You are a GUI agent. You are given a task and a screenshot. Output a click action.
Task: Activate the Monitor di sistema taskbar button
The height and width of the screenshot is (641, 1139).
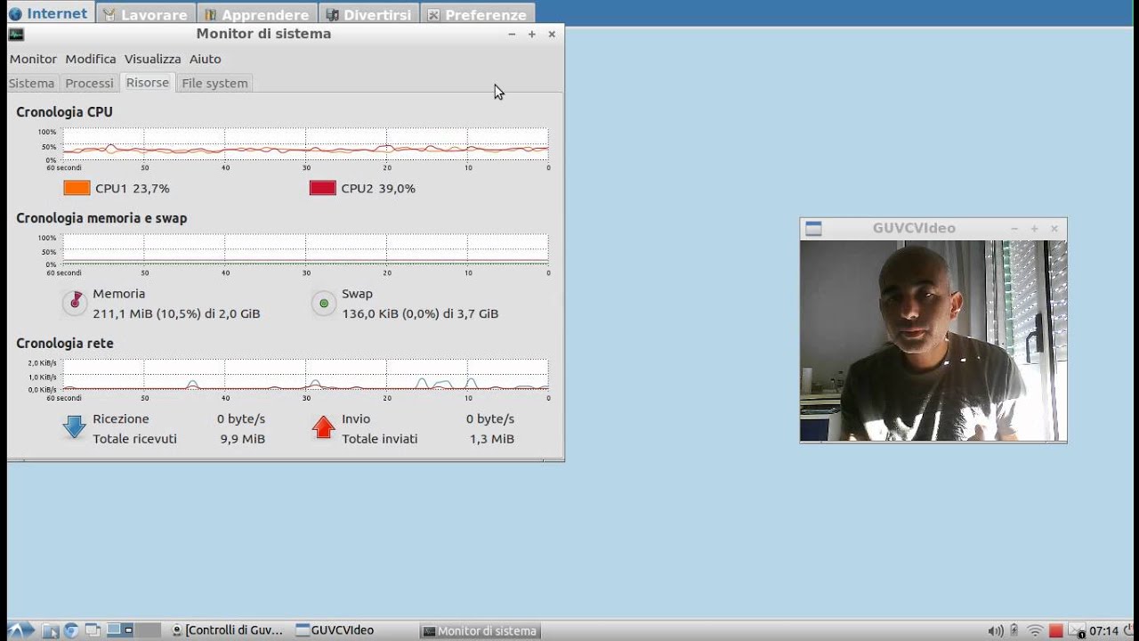coord(480,630)
